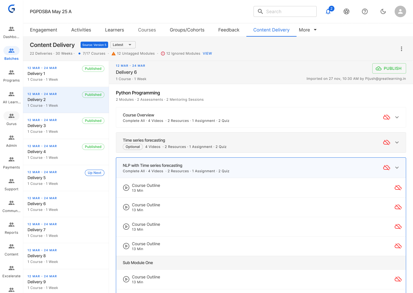Open the user profile avatar
The height and width of the screenshot is (293, 413).
tap(400, 11)
